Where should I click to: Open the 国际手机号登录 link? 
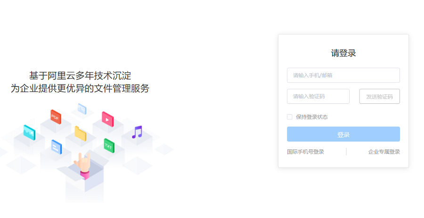[x=305, y=152]
